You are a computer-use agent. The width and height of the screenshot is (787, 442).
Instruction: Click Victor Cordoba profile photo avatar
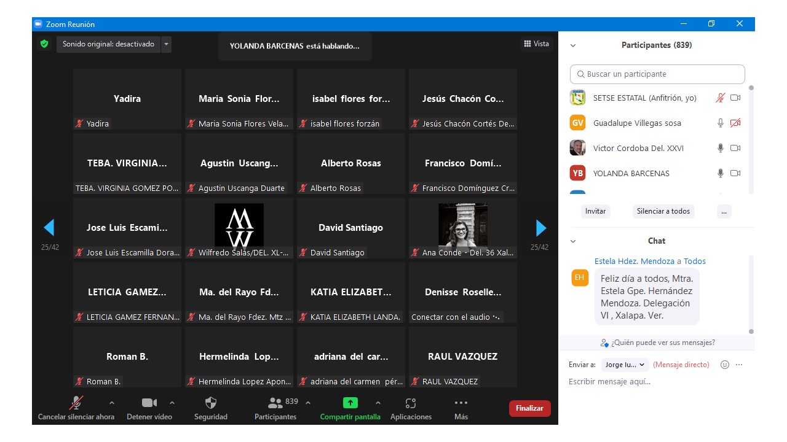[x=577, y=148]
